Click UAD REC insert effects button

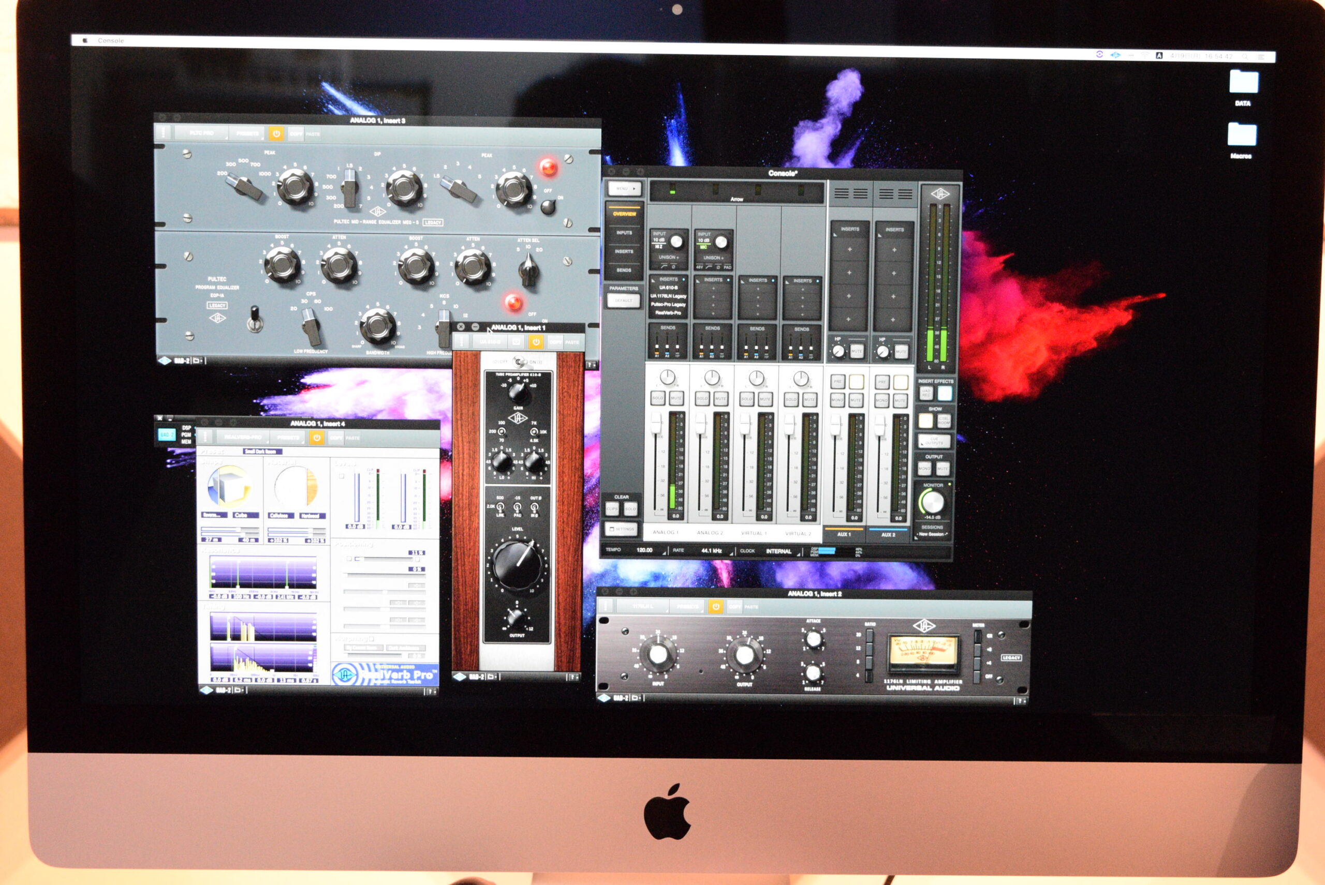point(926,393)
